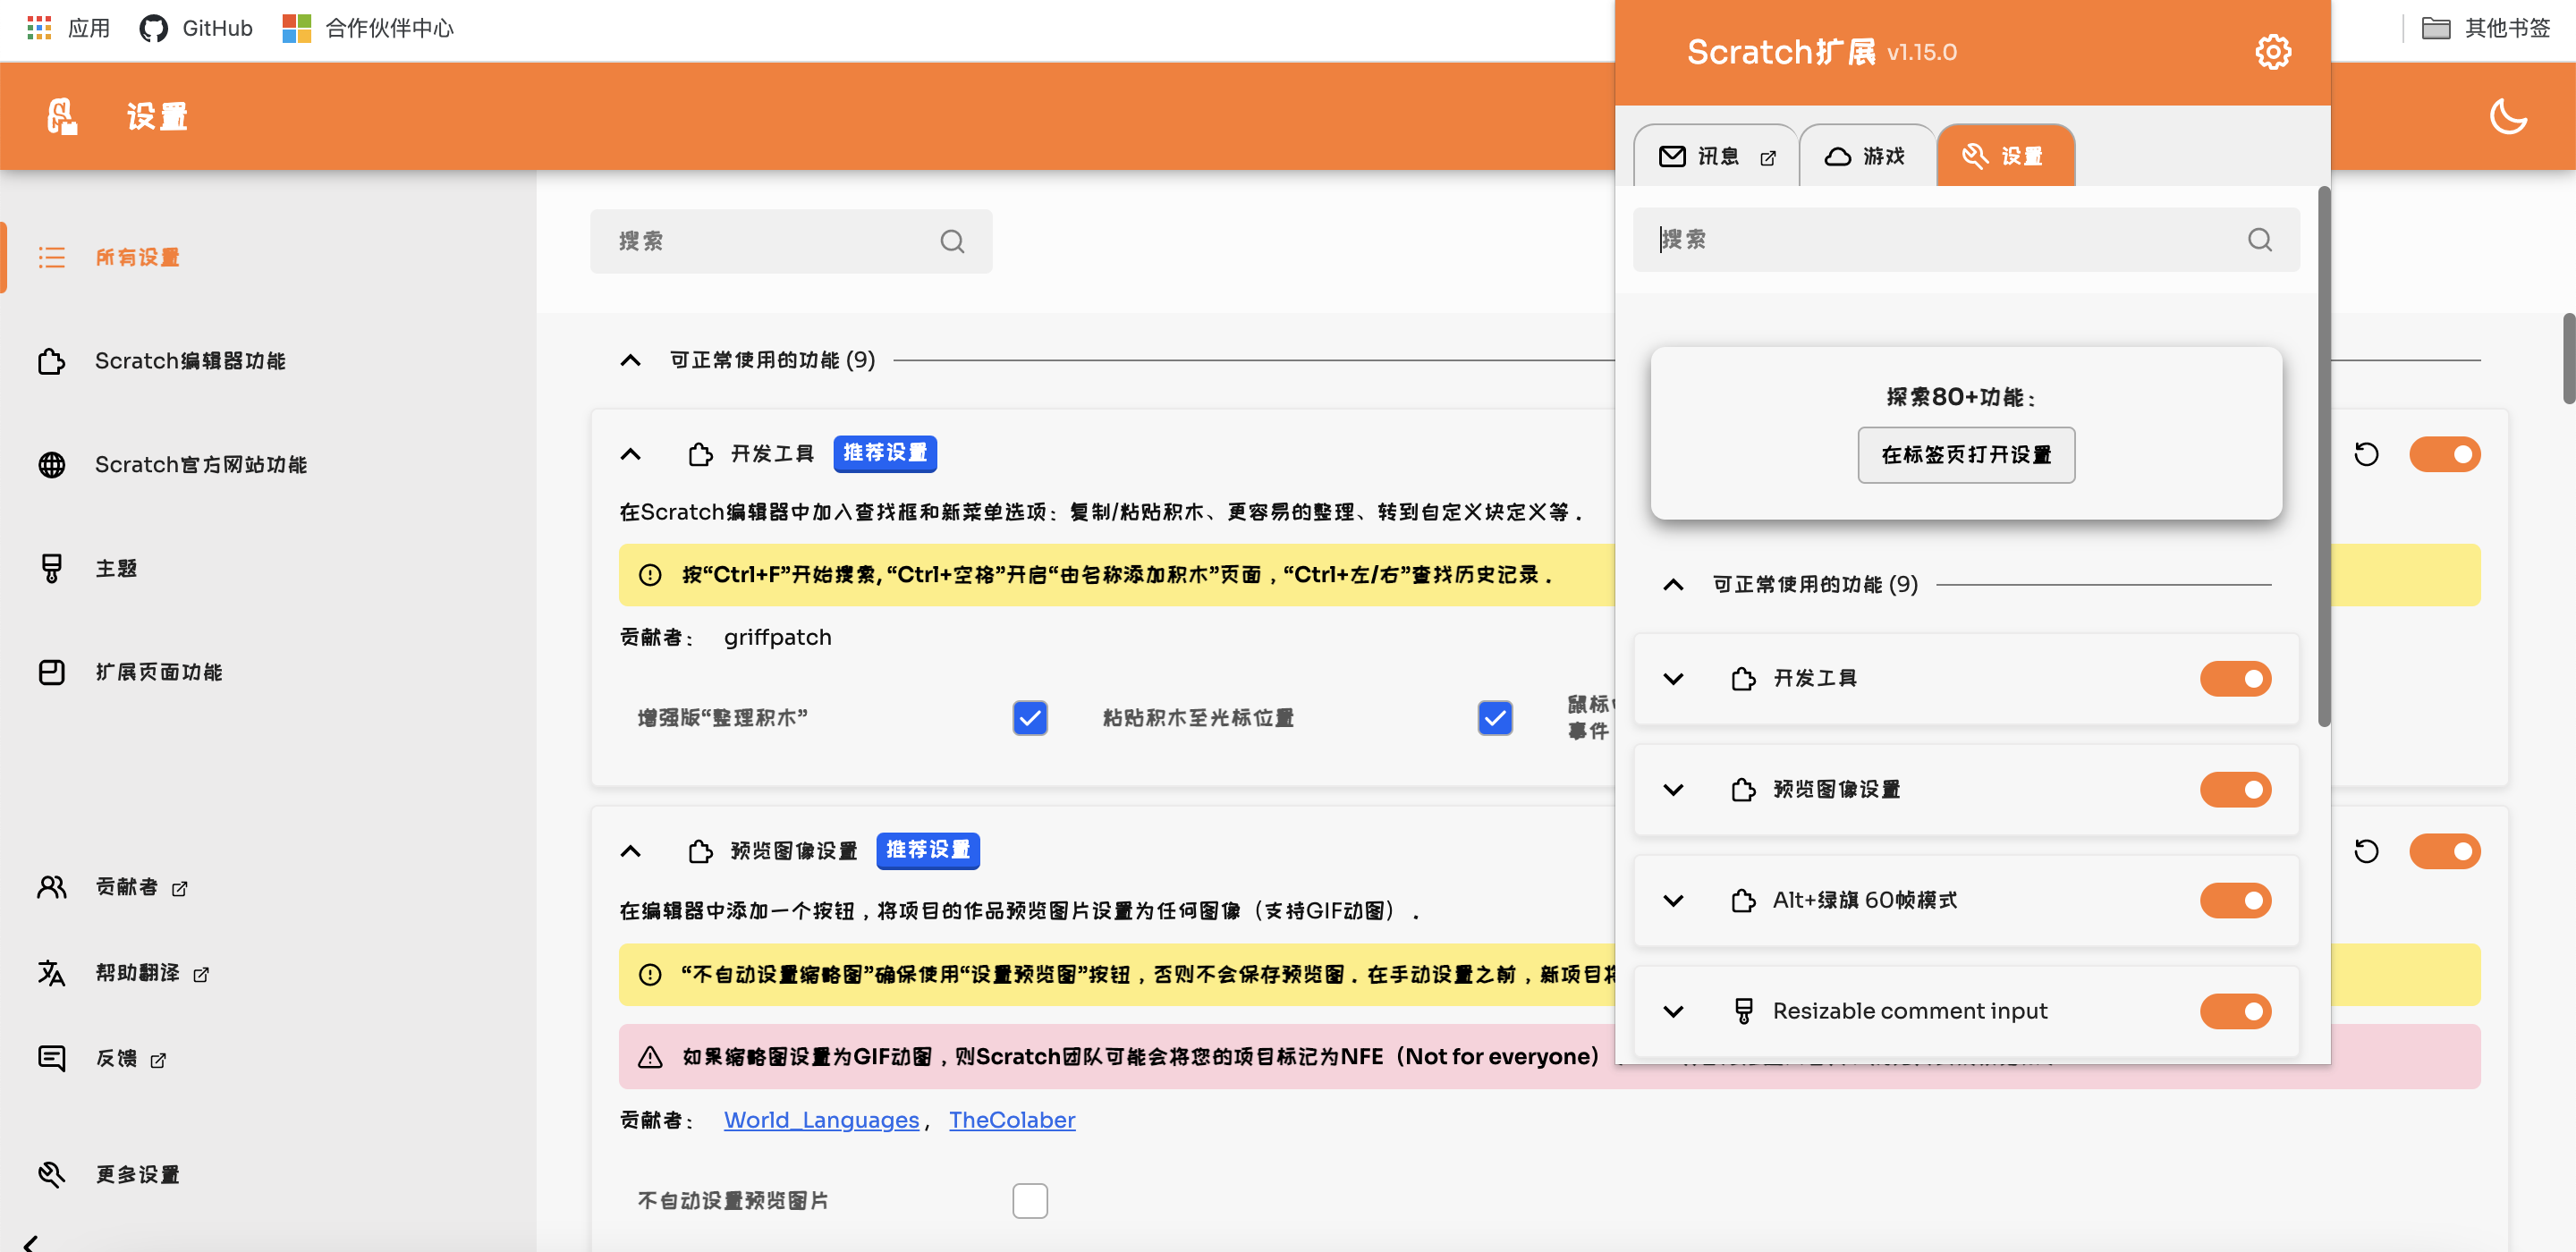Uncheck 粘贴积木至光标位置 checkbox
The image size is (2576, 1252).
(x=1495, y=718)
